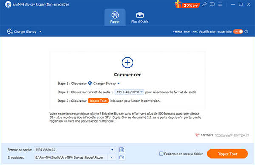Switch to the Ripper tab
The width and height of the screenshot is (255, 165).
click(115, 17)
